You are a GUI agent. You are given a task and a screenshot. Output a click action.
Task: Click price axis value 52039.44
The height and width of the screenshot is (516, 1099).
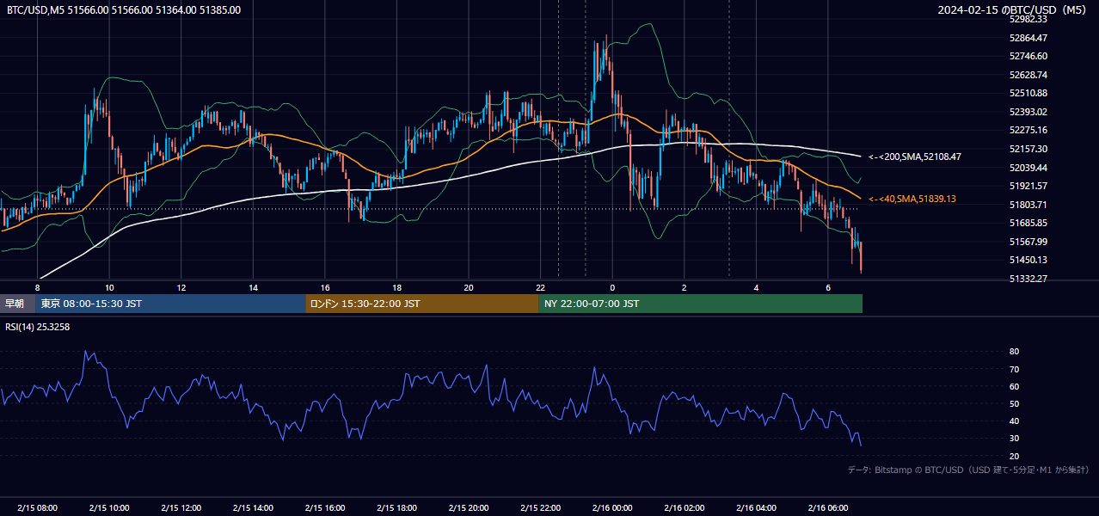tap(1028, 168)
